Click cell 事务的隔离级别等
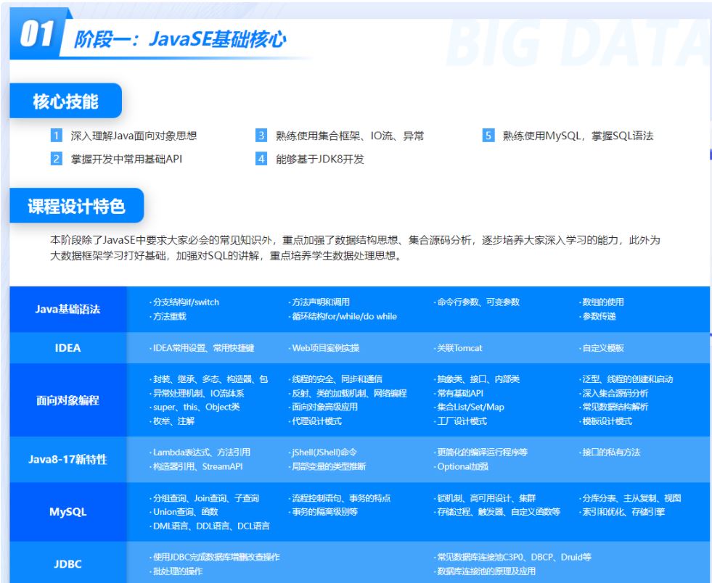The image size is (712, 583). pos(323,512)
